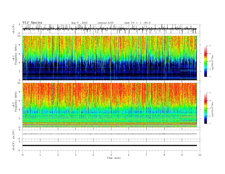Click the bottom time-axis tick label "5"
The image size is (225, 174).
111,155
